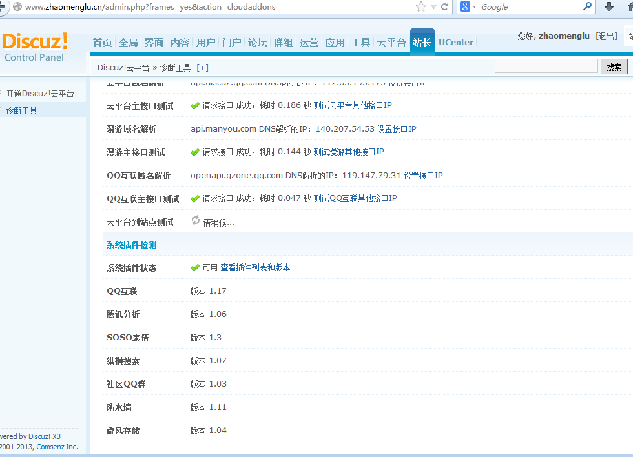Click the Discuz!云平台 breadcrumb text
The height and width of the screenshot is (457, 633).
pos(123,68)
